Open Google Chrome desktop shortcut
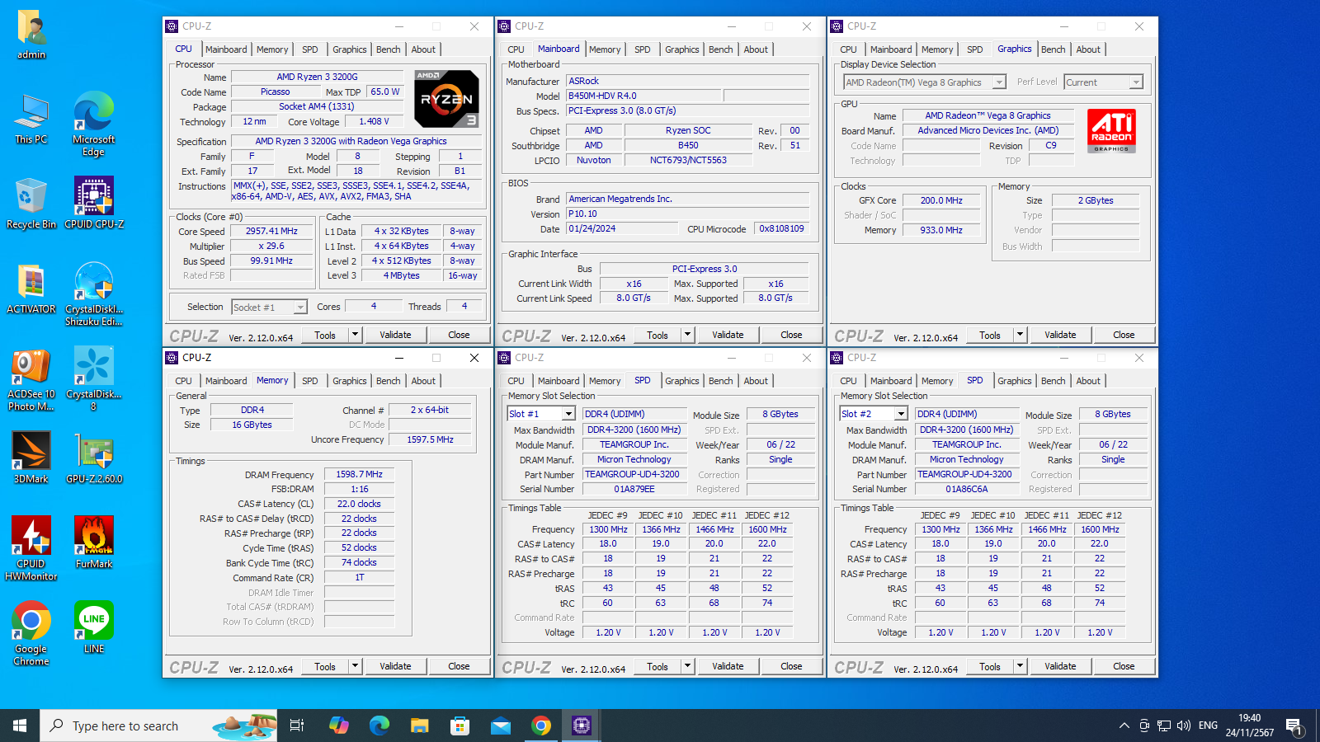Image resolution: width=1320 pixels, height=742 pixels. [x=31, y=633]
